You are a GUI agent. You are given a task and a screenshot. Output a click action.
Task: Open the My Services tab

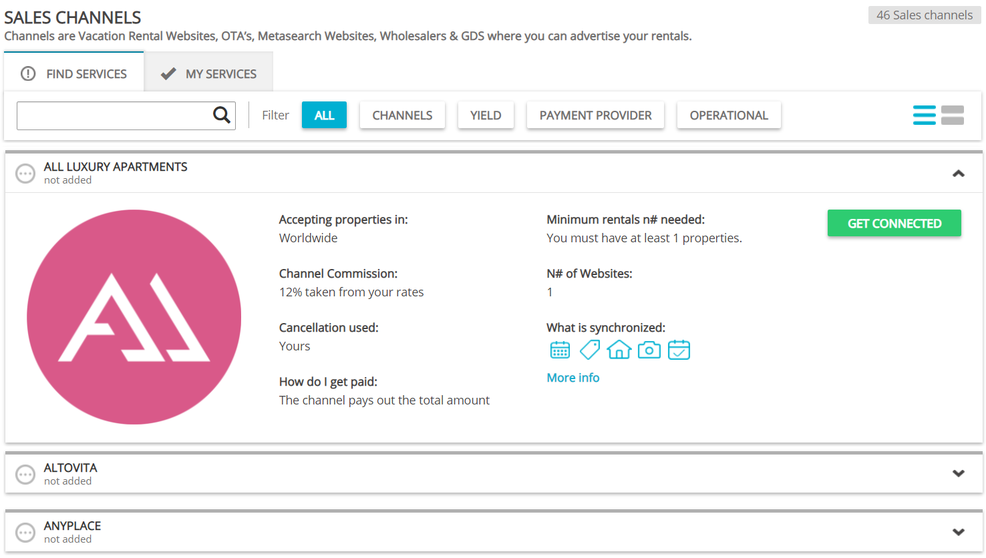click(208, 72)
